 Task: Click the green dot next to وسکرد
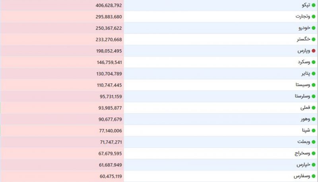coord(314,62)
